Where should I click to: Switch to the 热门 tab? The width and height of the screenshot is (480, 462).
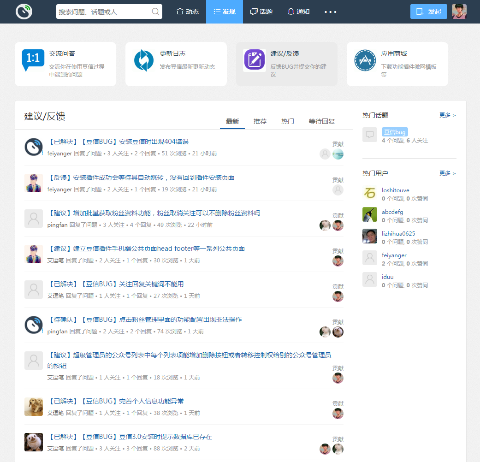(x=287, y=122)
